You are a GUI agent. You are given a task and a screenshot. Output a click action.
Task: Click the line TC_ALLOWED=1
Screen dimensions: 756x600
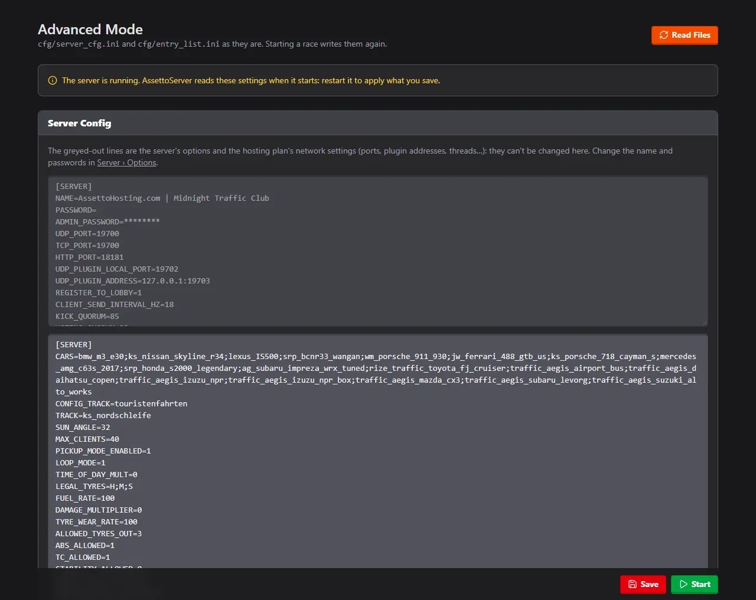pyautogui.click(x=83, y=557)
